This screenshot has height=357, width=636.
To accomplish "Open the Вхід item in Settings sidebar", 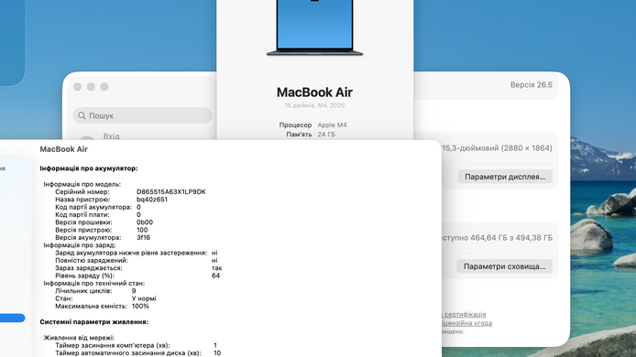I will point(111,136).
